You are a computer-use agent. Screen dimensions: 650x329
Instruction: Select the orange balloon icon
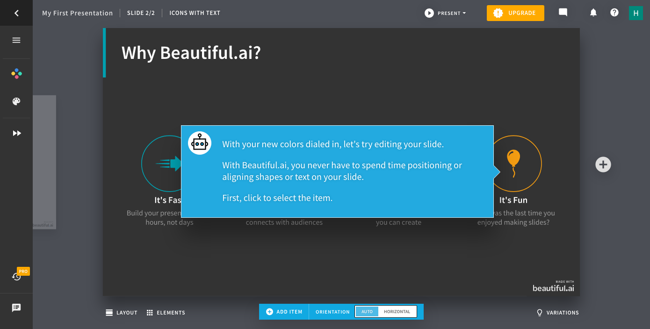(x=513, y=164)
